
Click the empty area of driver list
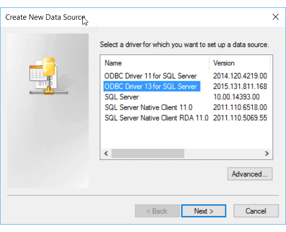point(186,136)
